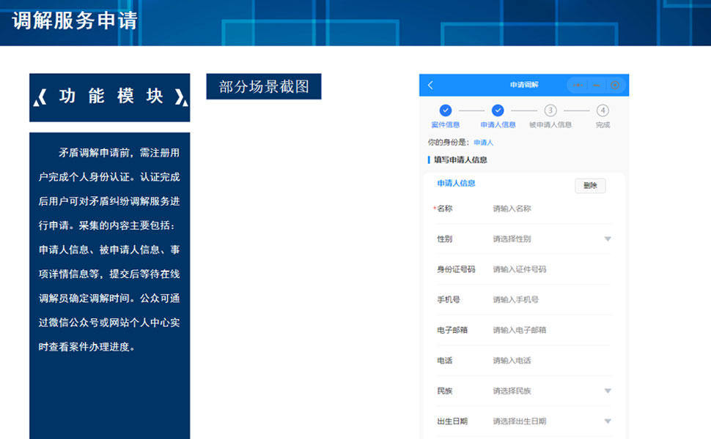Focus the 身份证号码 input field

[x=551, y=269]
